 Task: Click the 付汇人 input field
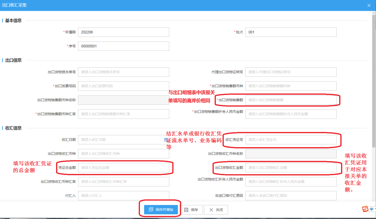123,196
